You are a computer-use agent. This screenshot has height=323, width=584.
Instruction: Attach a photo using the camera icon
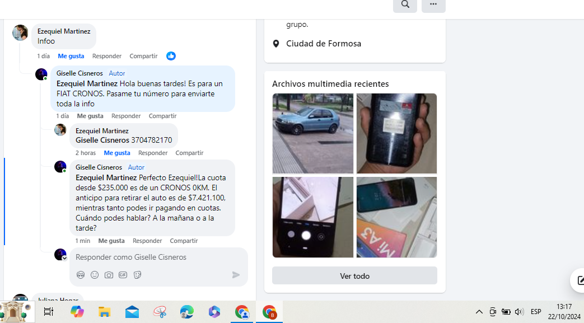(x=109, y=275)
